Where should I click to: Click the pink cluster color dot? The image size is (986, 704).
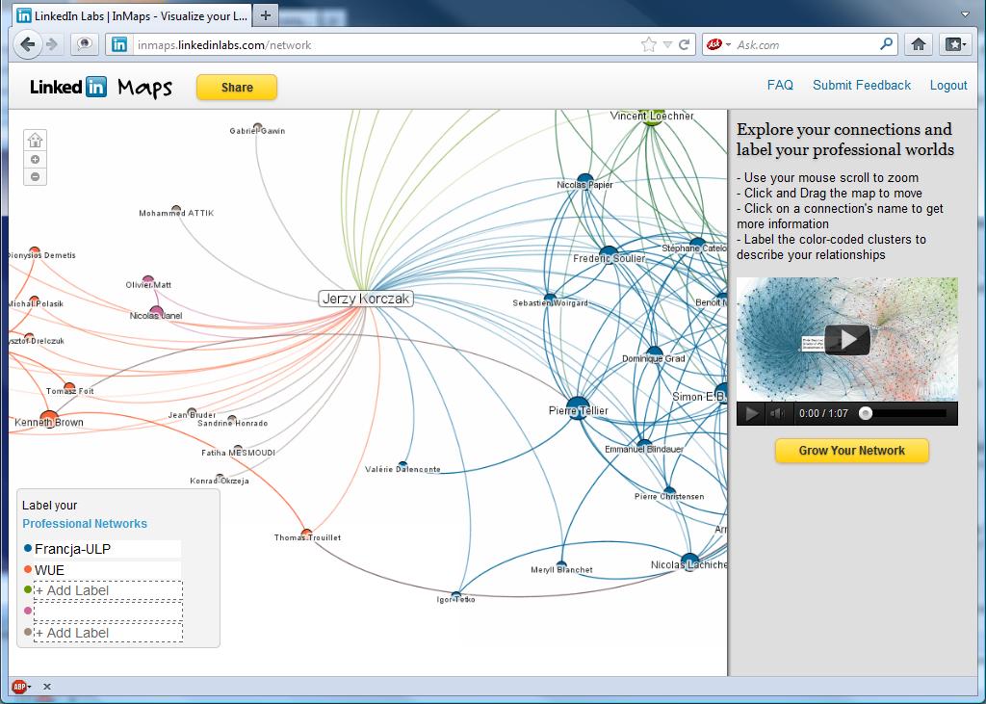click(28, 611)
